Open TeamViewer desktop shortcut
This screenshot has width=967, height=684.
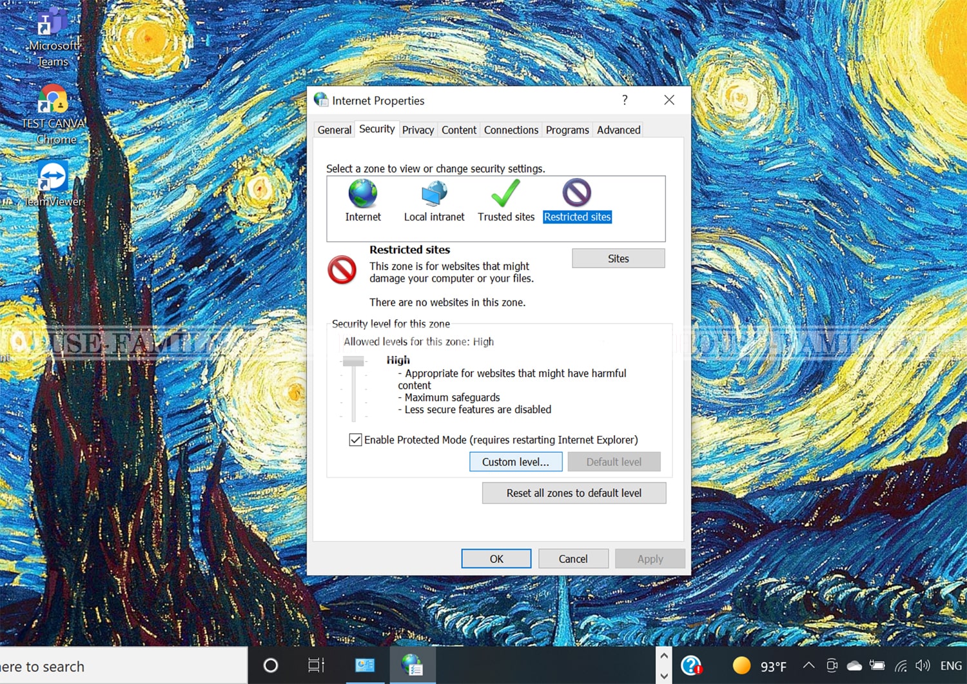[x=53, y=183]
